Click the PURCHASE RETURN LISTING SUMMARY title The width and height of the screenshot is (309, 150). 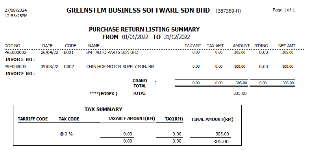click(x=144, y=30)
